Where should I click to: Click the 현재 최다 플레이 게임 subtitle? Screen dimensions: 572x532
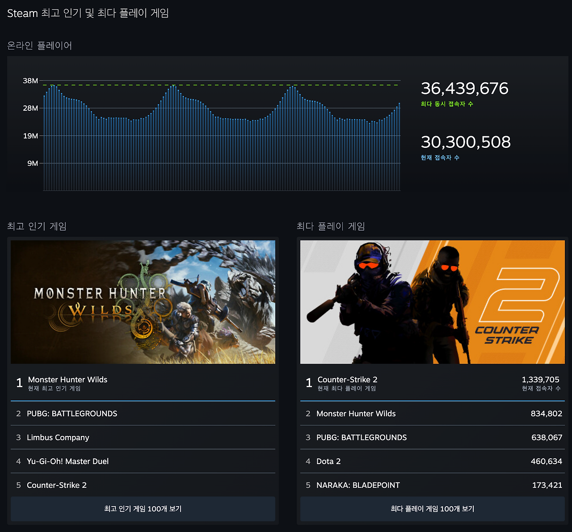pyautogui.click(x=347, y=389)
